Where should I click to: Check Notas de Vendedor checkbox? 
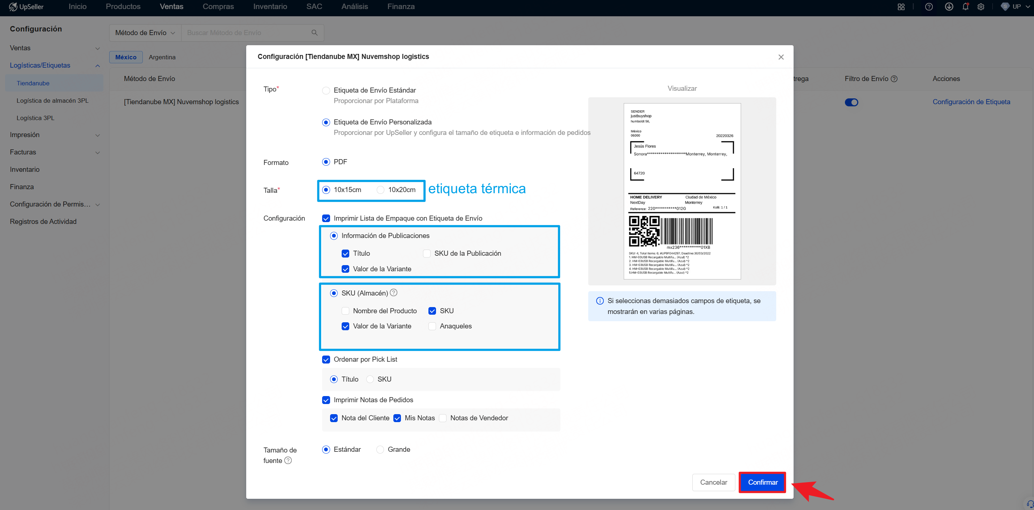443,418
